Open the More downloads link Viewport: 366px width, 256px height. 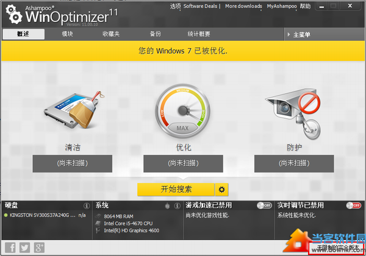[243, 6]
